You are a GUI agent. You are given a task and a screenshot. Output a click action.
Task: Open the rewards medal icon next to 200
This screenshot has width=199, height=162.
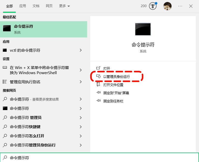[153, 6]
